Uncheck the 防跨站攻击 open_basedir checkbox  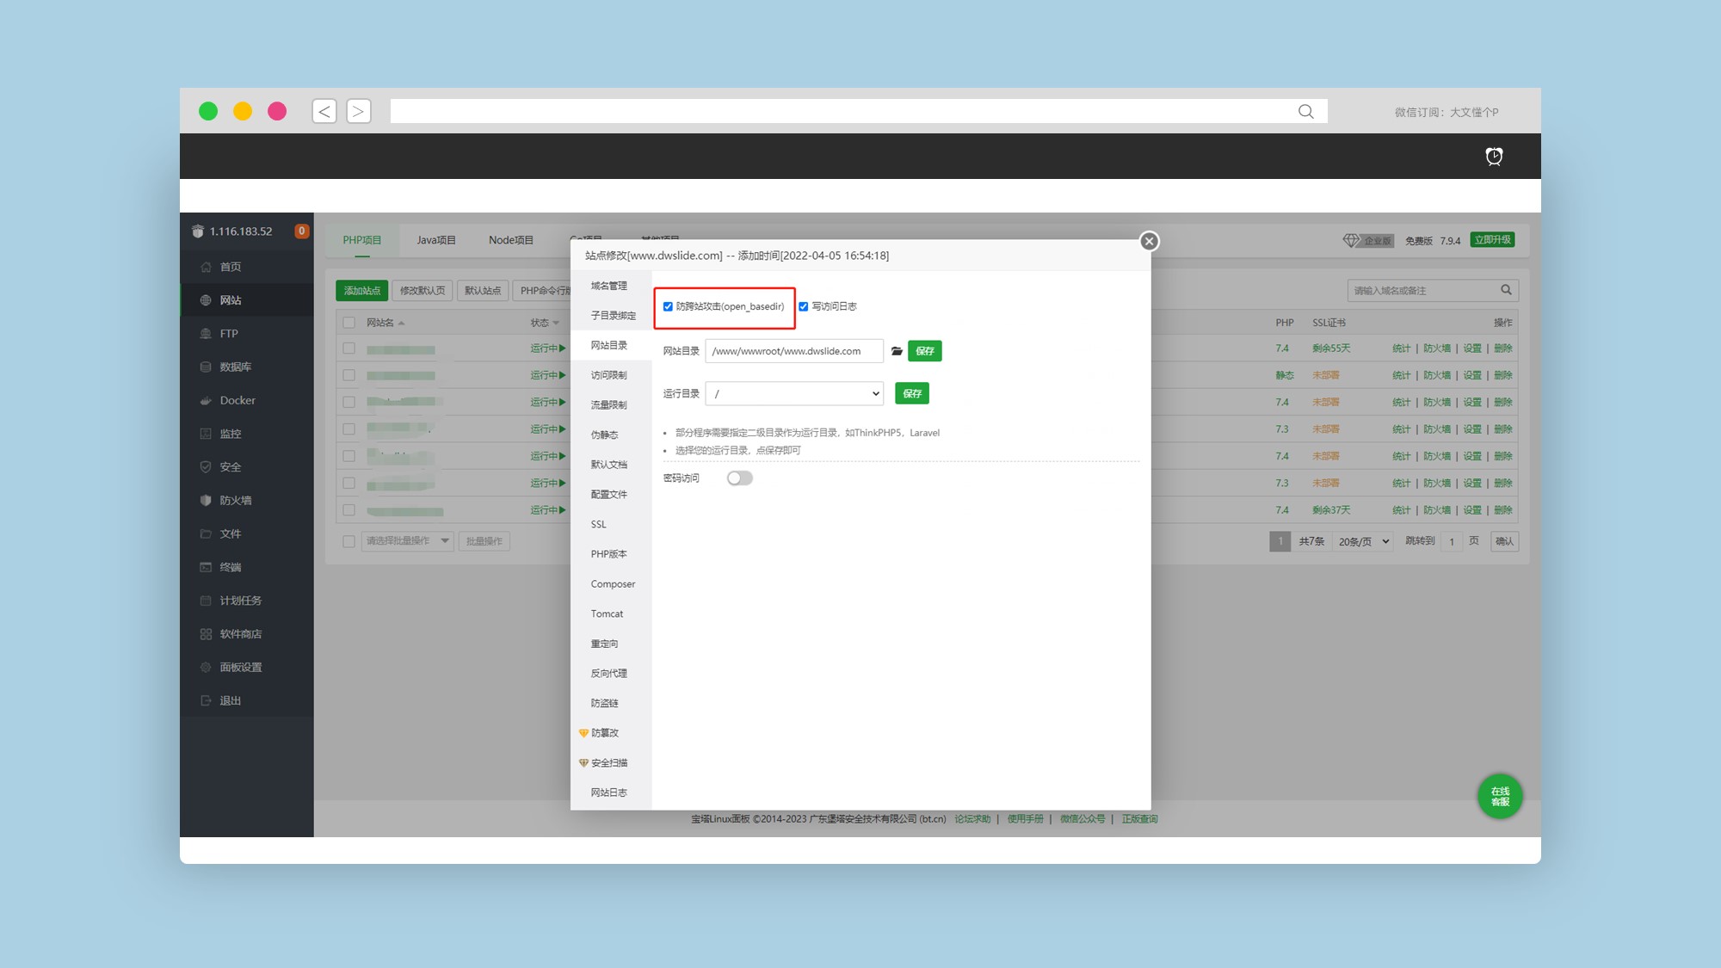click(669, 305)
